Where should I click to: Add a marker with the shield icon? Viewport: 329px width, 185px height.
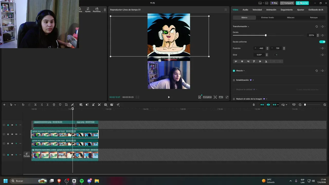[x=60, y=105]
